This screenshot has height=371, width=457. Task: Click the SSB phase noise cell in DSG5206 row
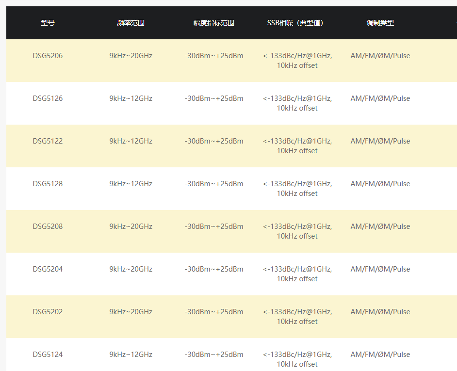tap(297, 61)
